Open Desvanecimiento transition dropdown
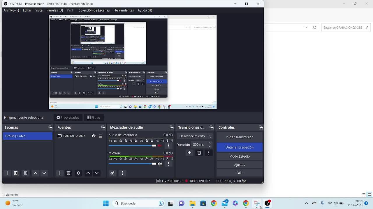Viewport: 373px width, 209px height. 194,136
